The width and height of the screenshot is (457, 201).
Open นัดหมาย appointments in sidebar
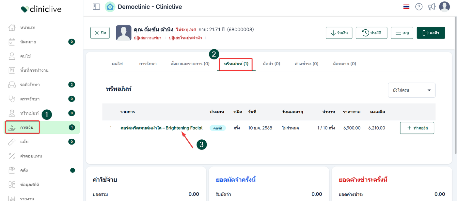[x=28, y=42]
